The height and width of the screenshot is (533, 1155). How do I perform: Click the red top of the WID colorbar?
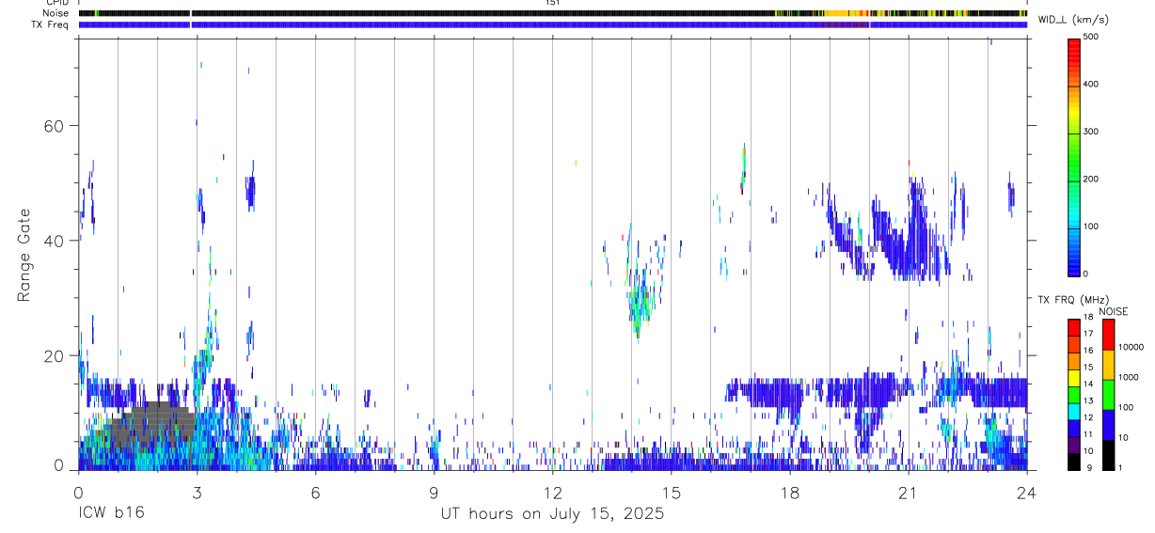click(x=1074, y=52)
